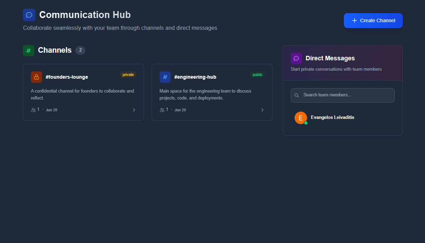The image size is (425, 243).
Task: Click the members icon on the #founders-lounge card
Action: coord(33,110)
